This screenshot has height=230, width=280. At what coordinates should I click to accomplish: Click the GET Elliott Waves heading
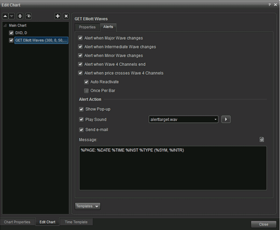[x=91, y=19]
